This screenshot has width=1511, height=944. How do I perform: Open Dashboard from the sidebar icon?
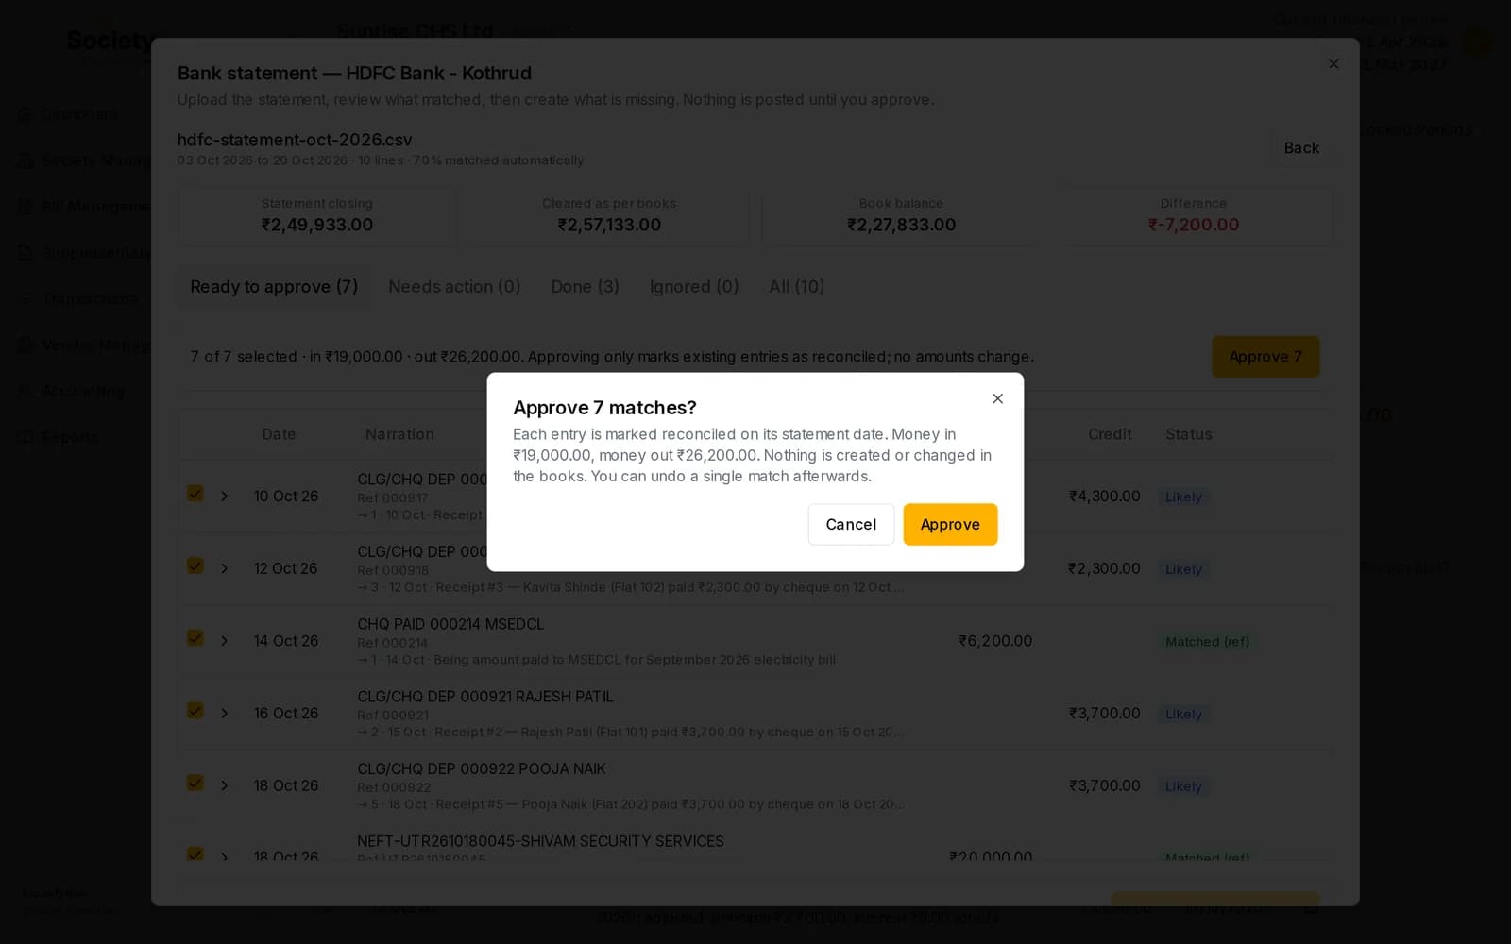click(x=25, y=114)
